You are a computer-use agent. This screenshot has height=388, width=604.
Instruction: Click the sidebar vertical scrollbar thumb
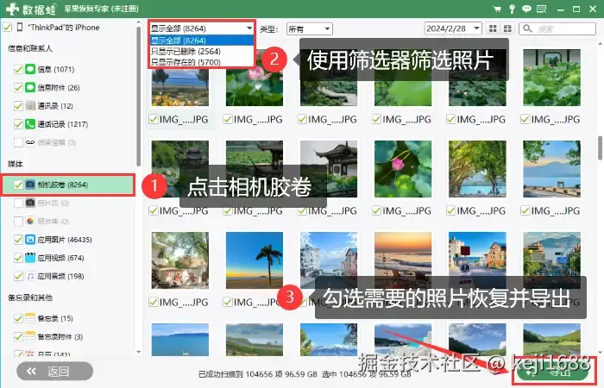pos(138,97)
